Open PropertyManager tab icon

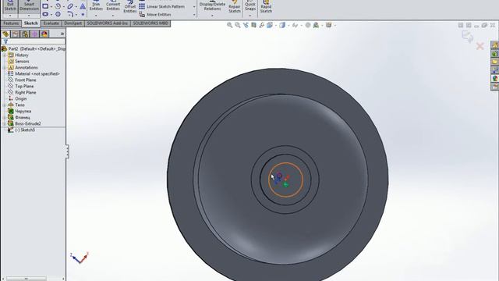click(x=16, y=34)
